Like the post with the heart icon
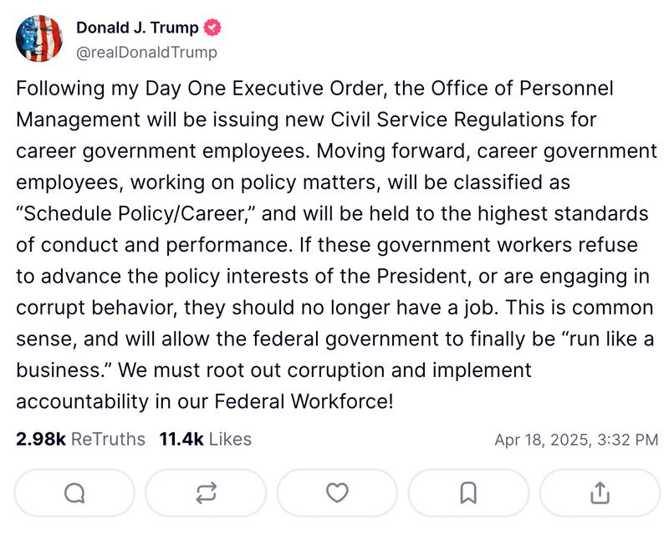This screenshot has height=556, width=669. click(337, 493)
